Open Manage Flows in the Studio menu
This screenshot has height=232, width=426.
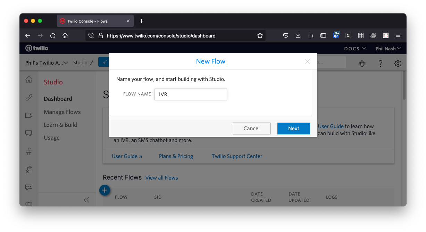click(62, 112)
